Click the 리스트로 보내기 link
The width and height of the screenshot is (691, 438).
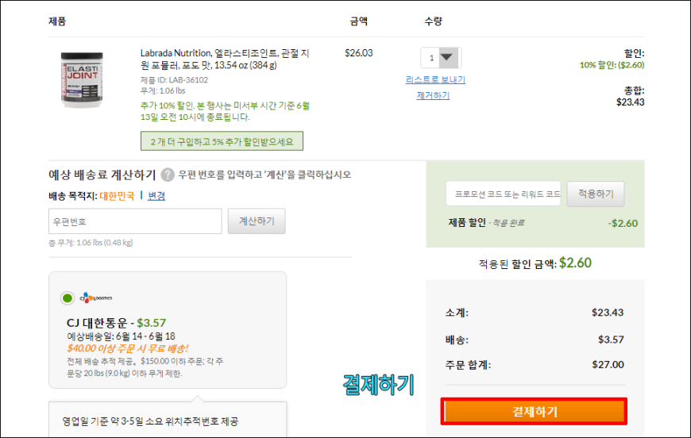point(435,79)
